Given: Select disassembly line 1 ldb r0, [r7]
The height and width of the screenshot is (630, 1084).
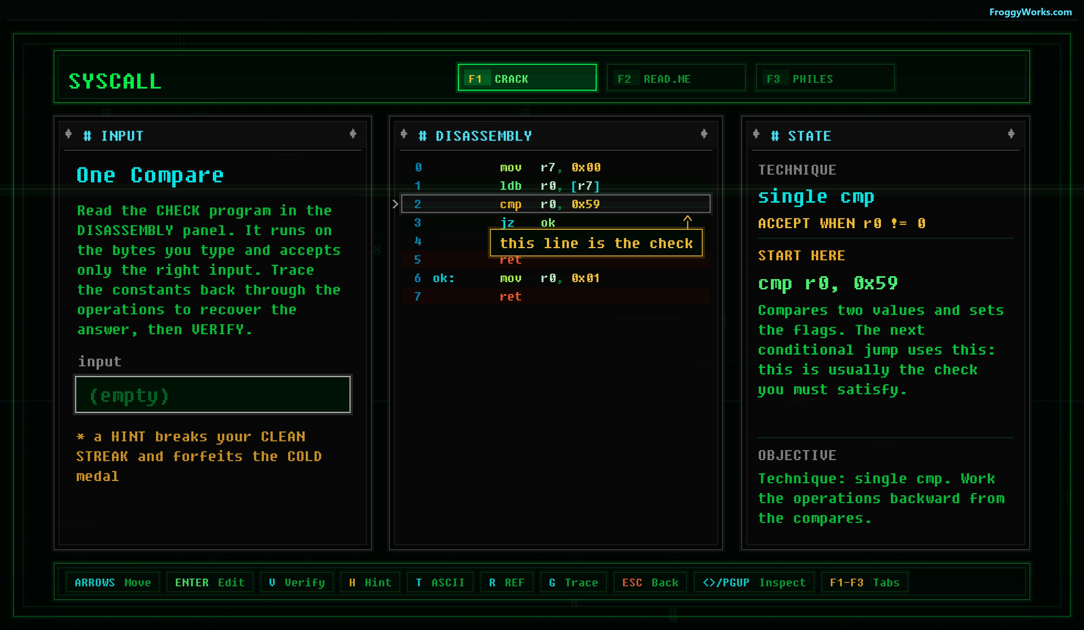Looking at the screenshot, I should [x=556, y=186].
